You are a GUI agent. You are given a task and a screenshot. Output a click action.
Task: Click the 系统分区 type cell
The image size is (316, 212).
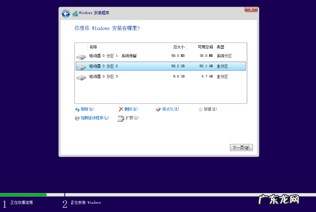coord(224,56)
